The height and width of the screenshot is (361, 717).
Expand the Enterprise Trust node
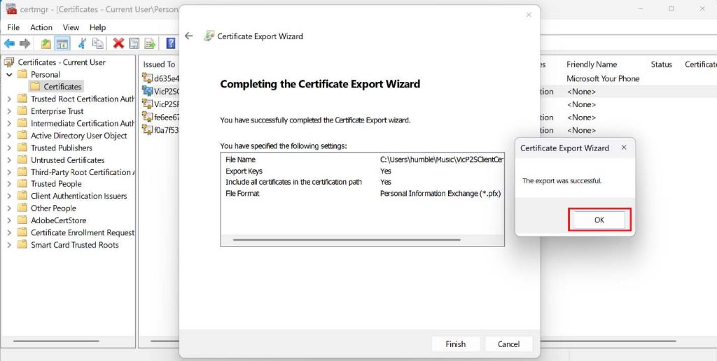tap(9, 111)
